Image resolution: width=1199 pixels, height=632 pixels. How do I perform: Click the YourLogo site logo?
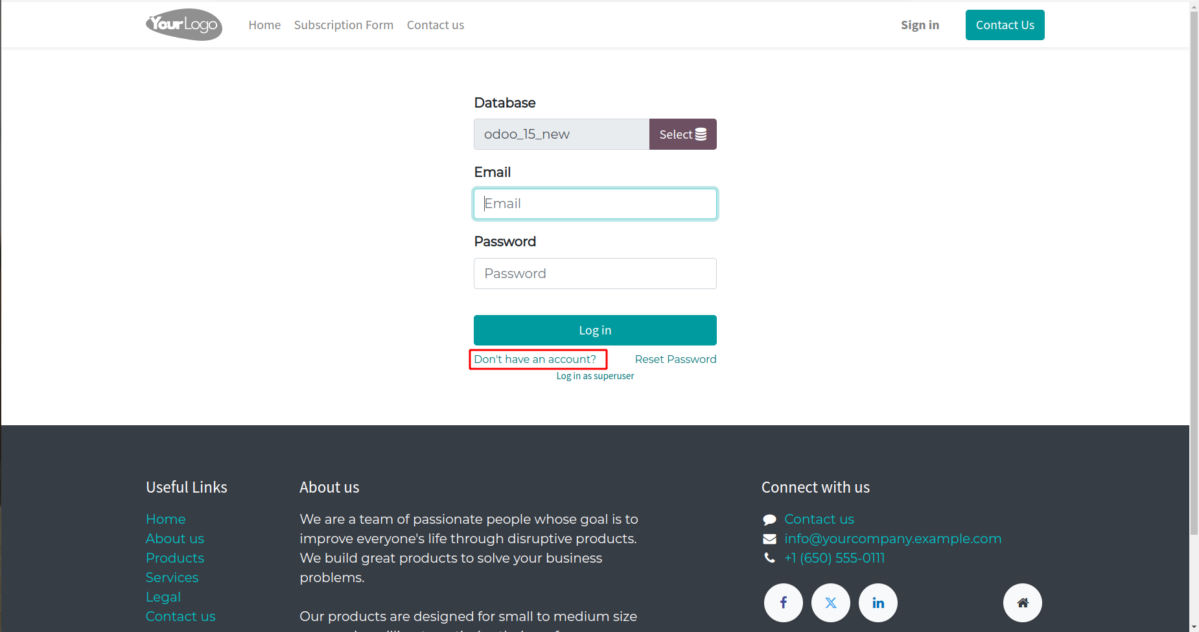click(x=184, y=25)
